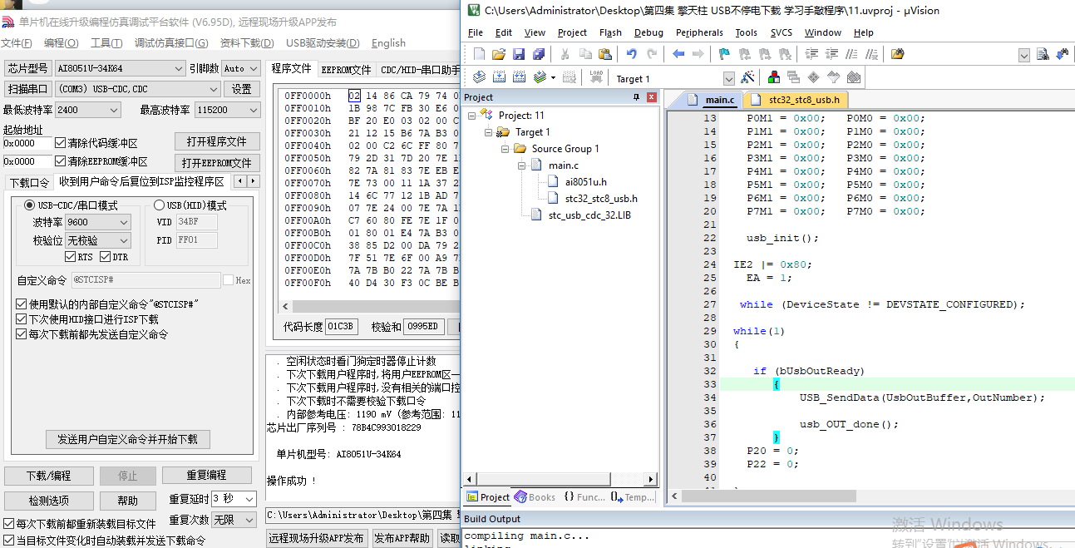Click the Navigate Backwards blue arrow icon

678,54
